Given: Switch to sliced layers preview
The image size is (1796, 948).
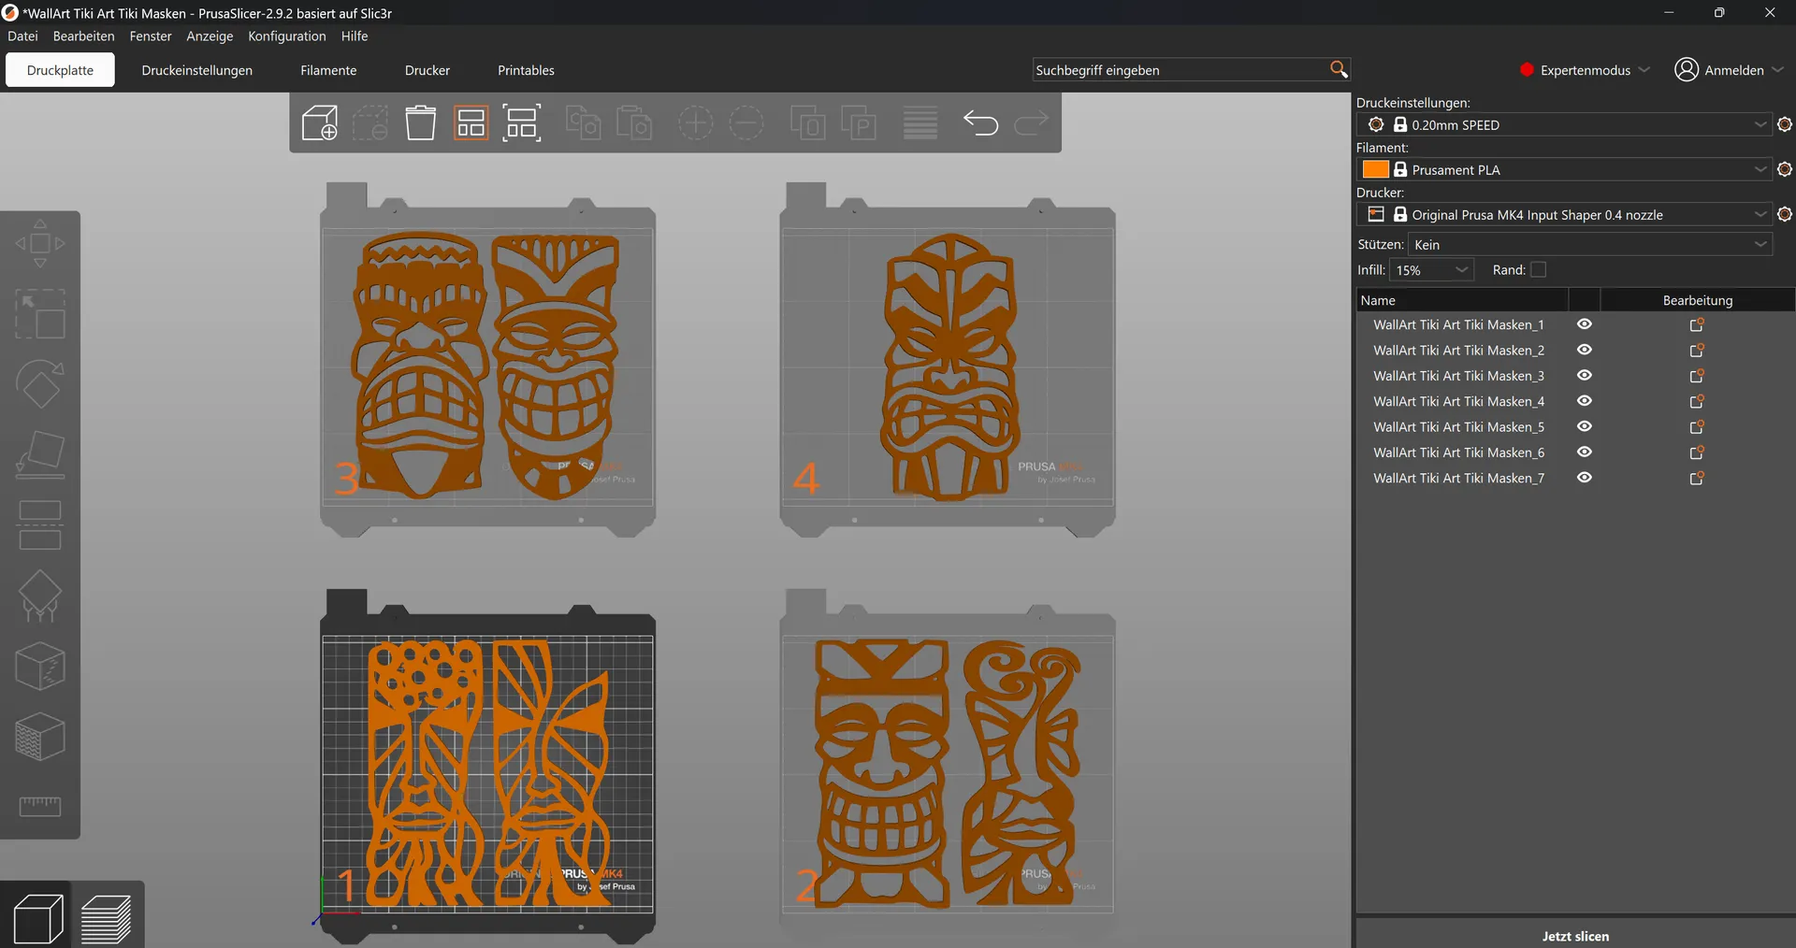Looking at the screenshot, I should point(107,917).
